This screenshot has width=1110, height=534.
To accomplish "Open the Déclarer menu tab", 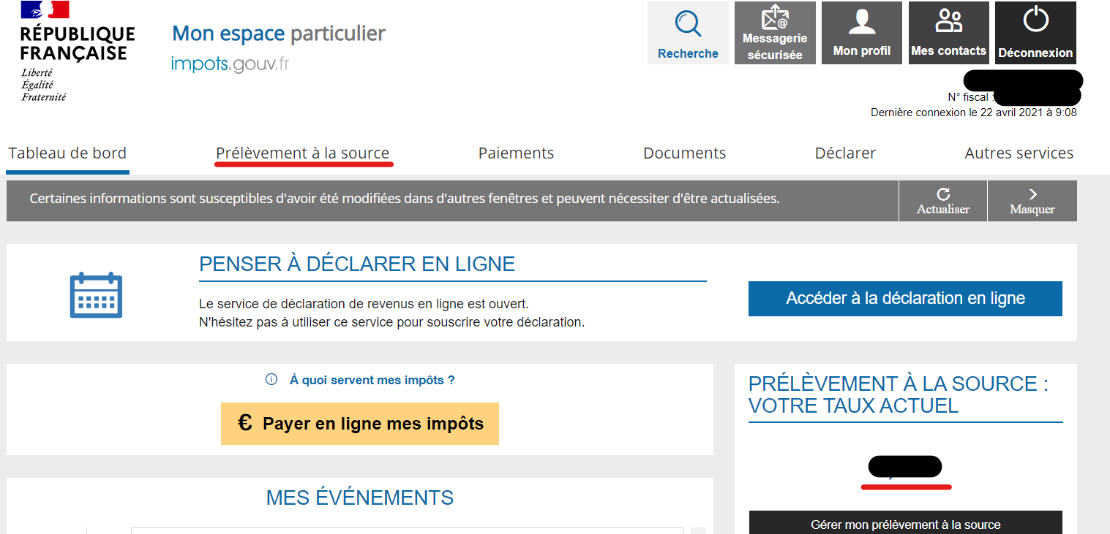I will (x=845, y=153).
